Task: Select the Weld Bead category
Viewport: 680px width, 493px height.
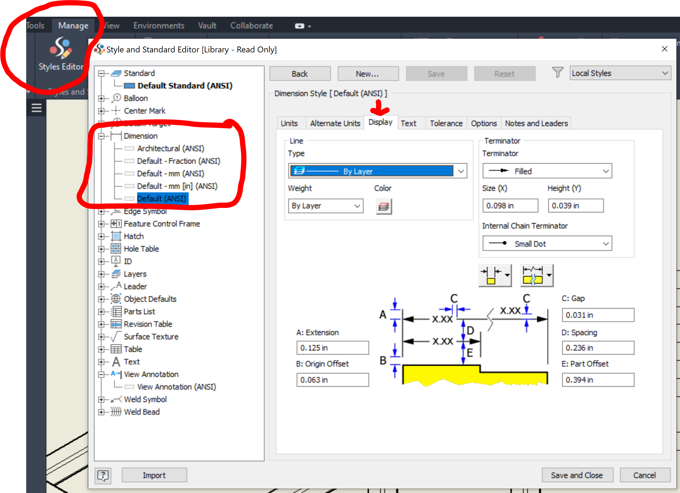Action: (142, 412)
